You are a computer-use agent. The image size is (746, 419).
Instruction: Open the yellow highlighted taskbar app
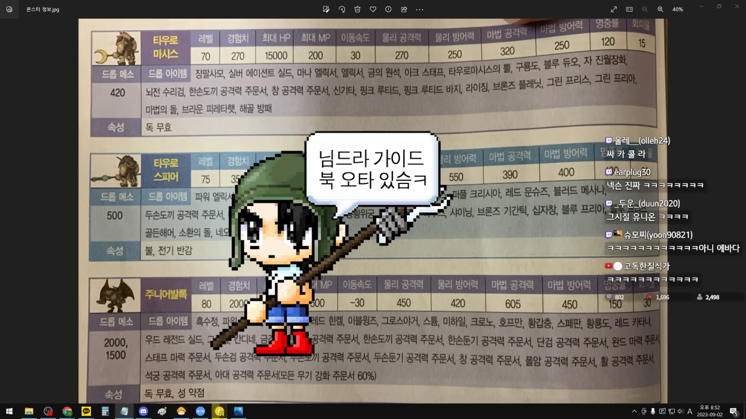(x=219, y=411)
